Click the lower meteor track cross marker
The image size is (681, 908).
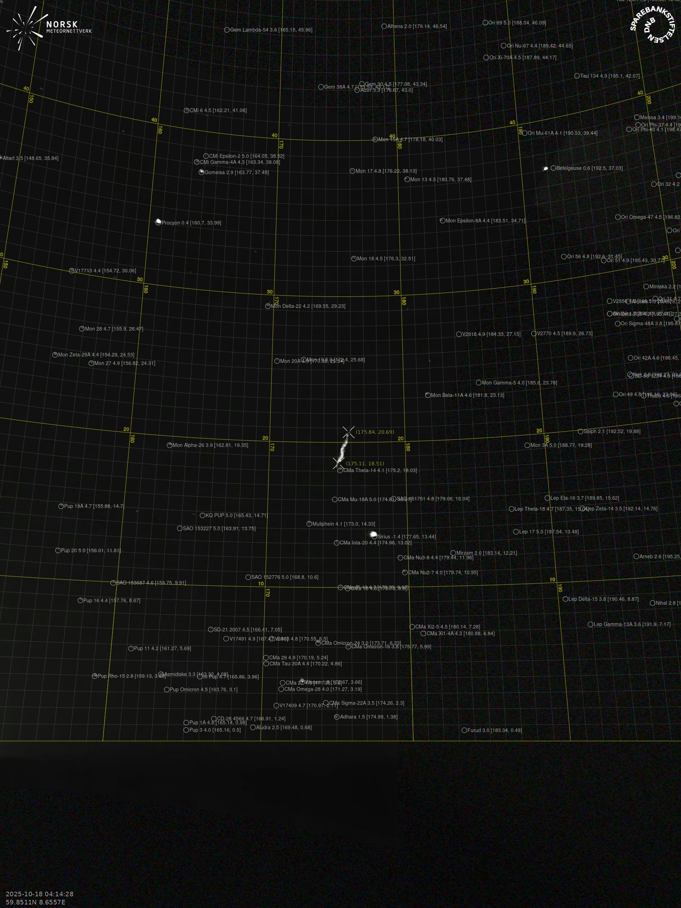338,464
